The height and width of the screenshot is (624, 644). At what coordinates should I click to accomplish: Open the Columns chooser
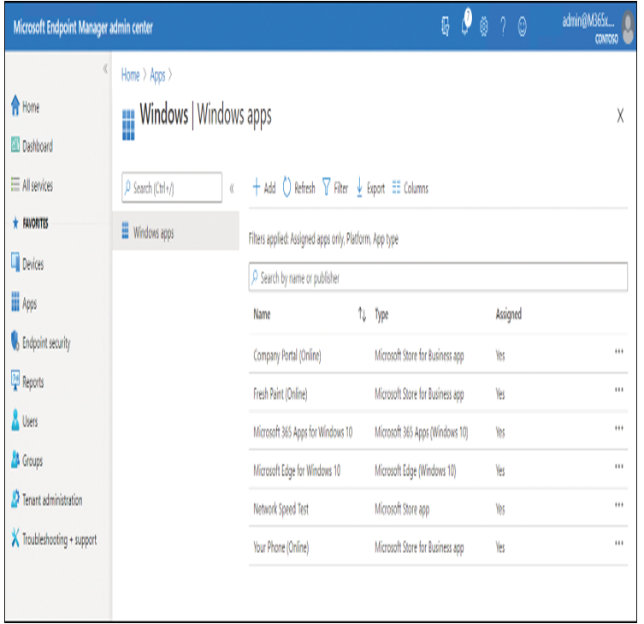[410, 187]
